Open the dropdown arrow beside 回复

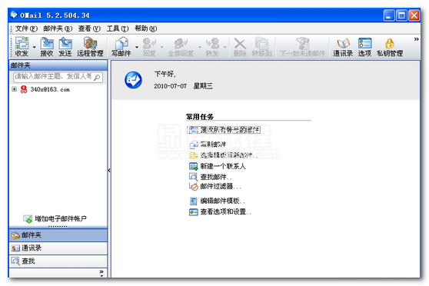(x=161, y=47)
